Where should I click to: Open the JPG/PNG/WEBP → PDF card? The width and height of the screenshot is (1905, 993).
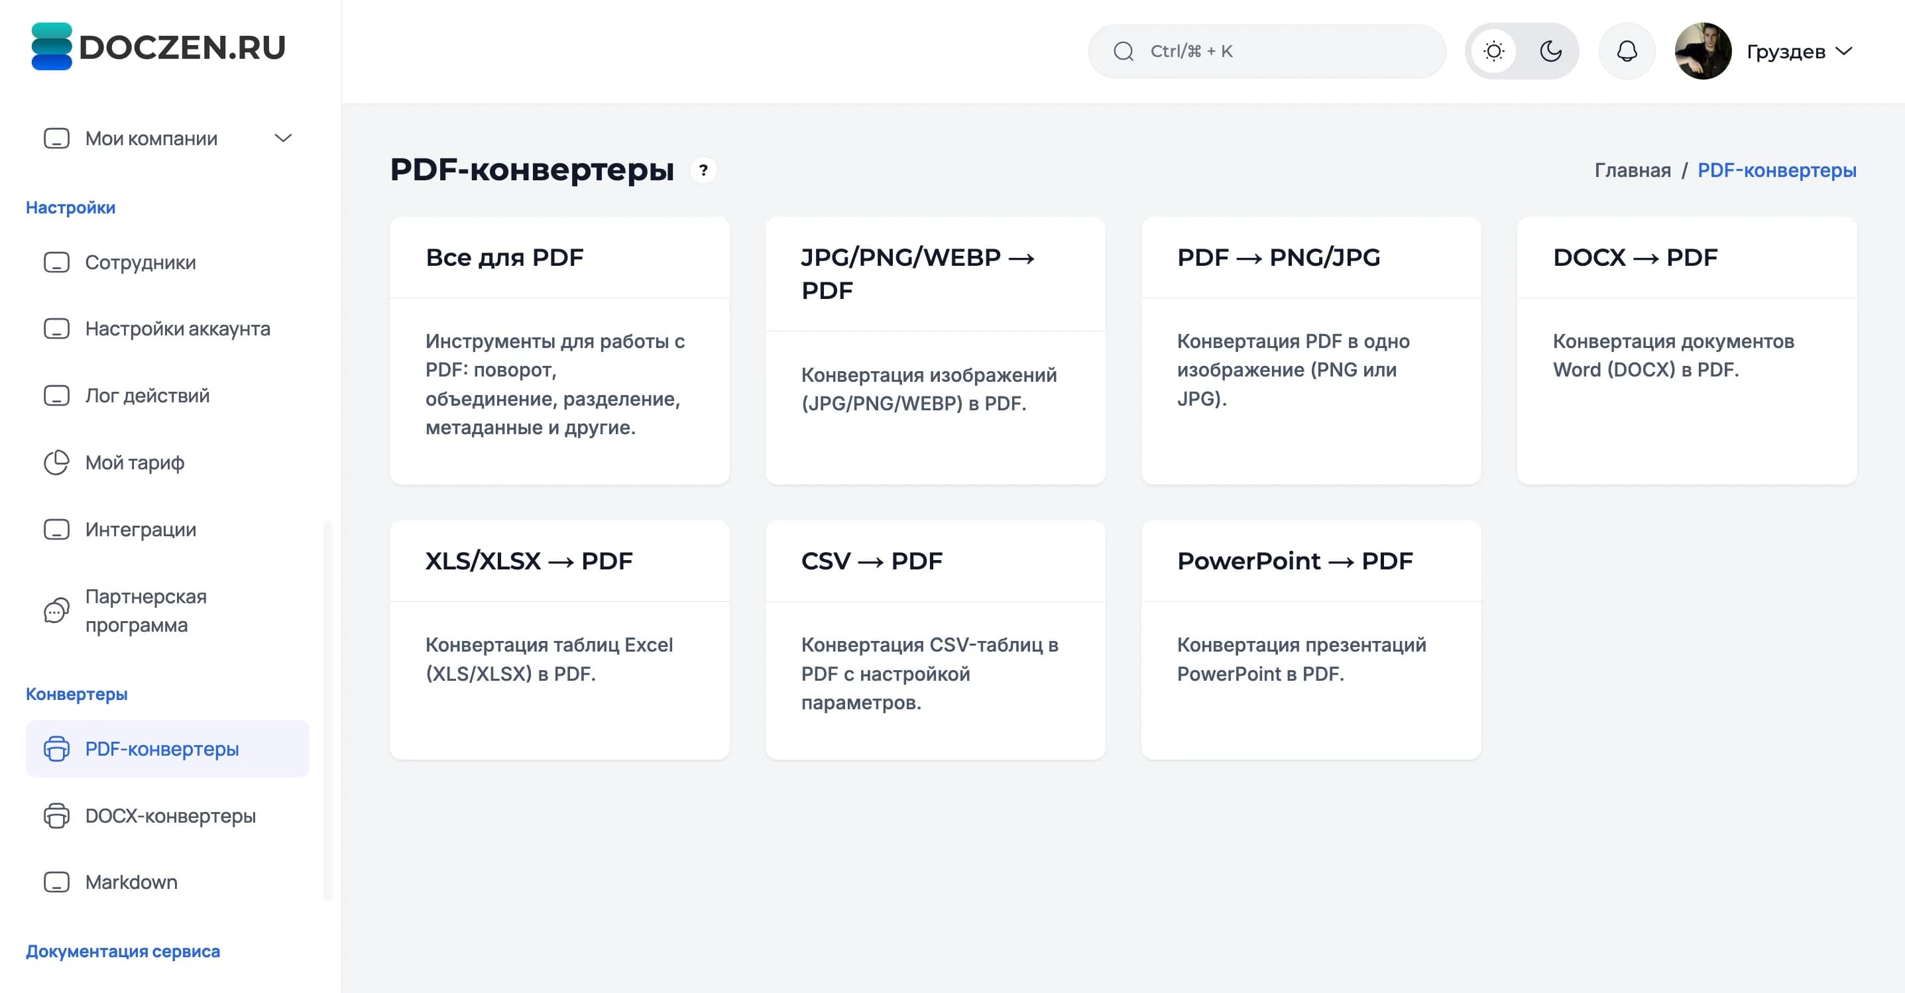tap(935, 351)
